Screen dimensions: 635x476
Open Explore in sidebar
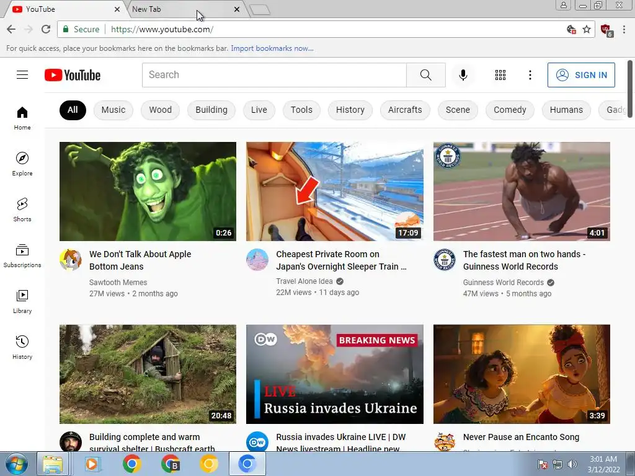(22, 164)
